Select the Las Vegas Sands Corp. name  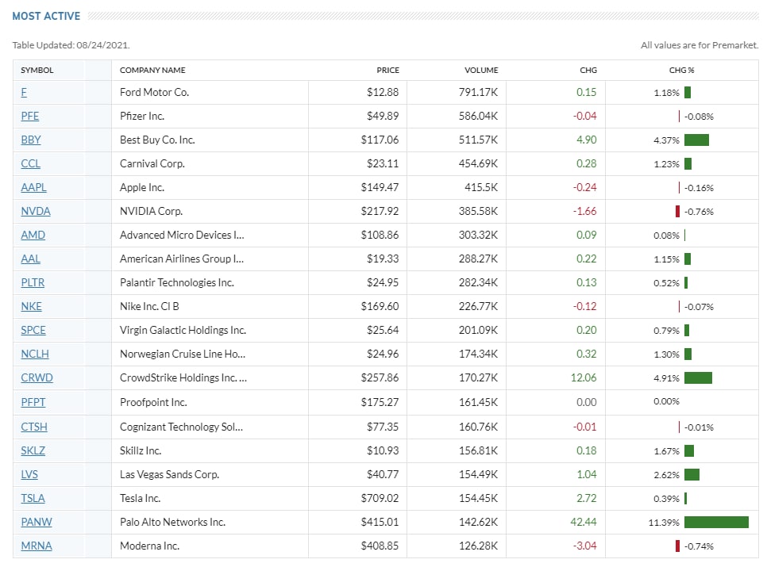click(x=170, y=475)
